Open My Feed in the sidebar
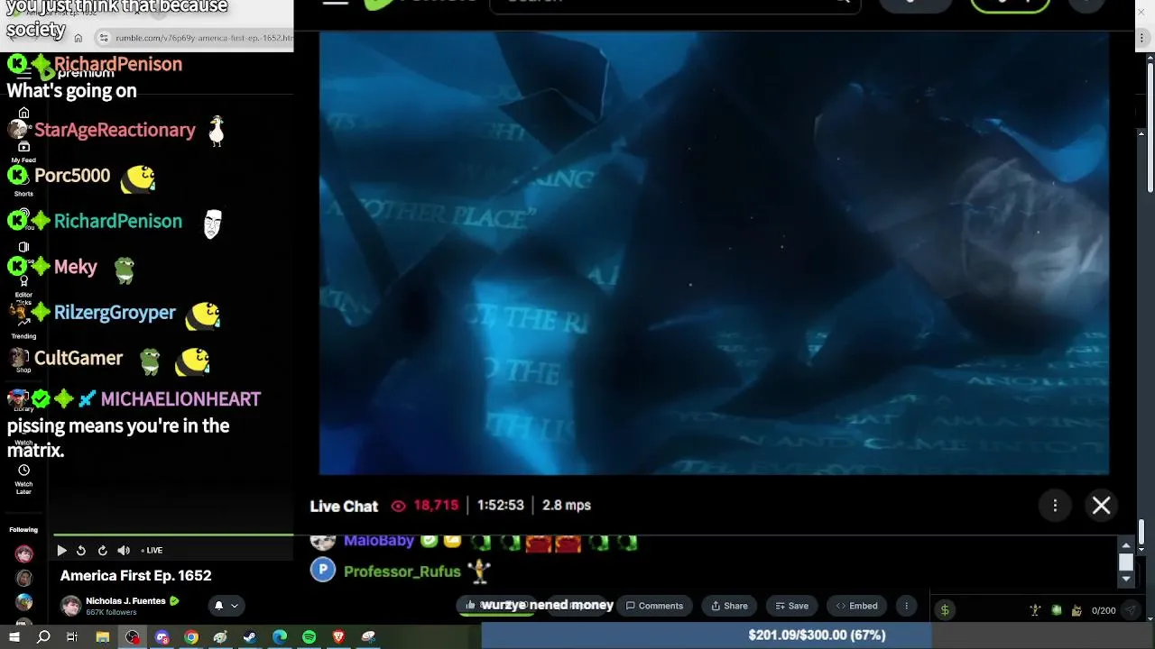 [x=23, y=152]
